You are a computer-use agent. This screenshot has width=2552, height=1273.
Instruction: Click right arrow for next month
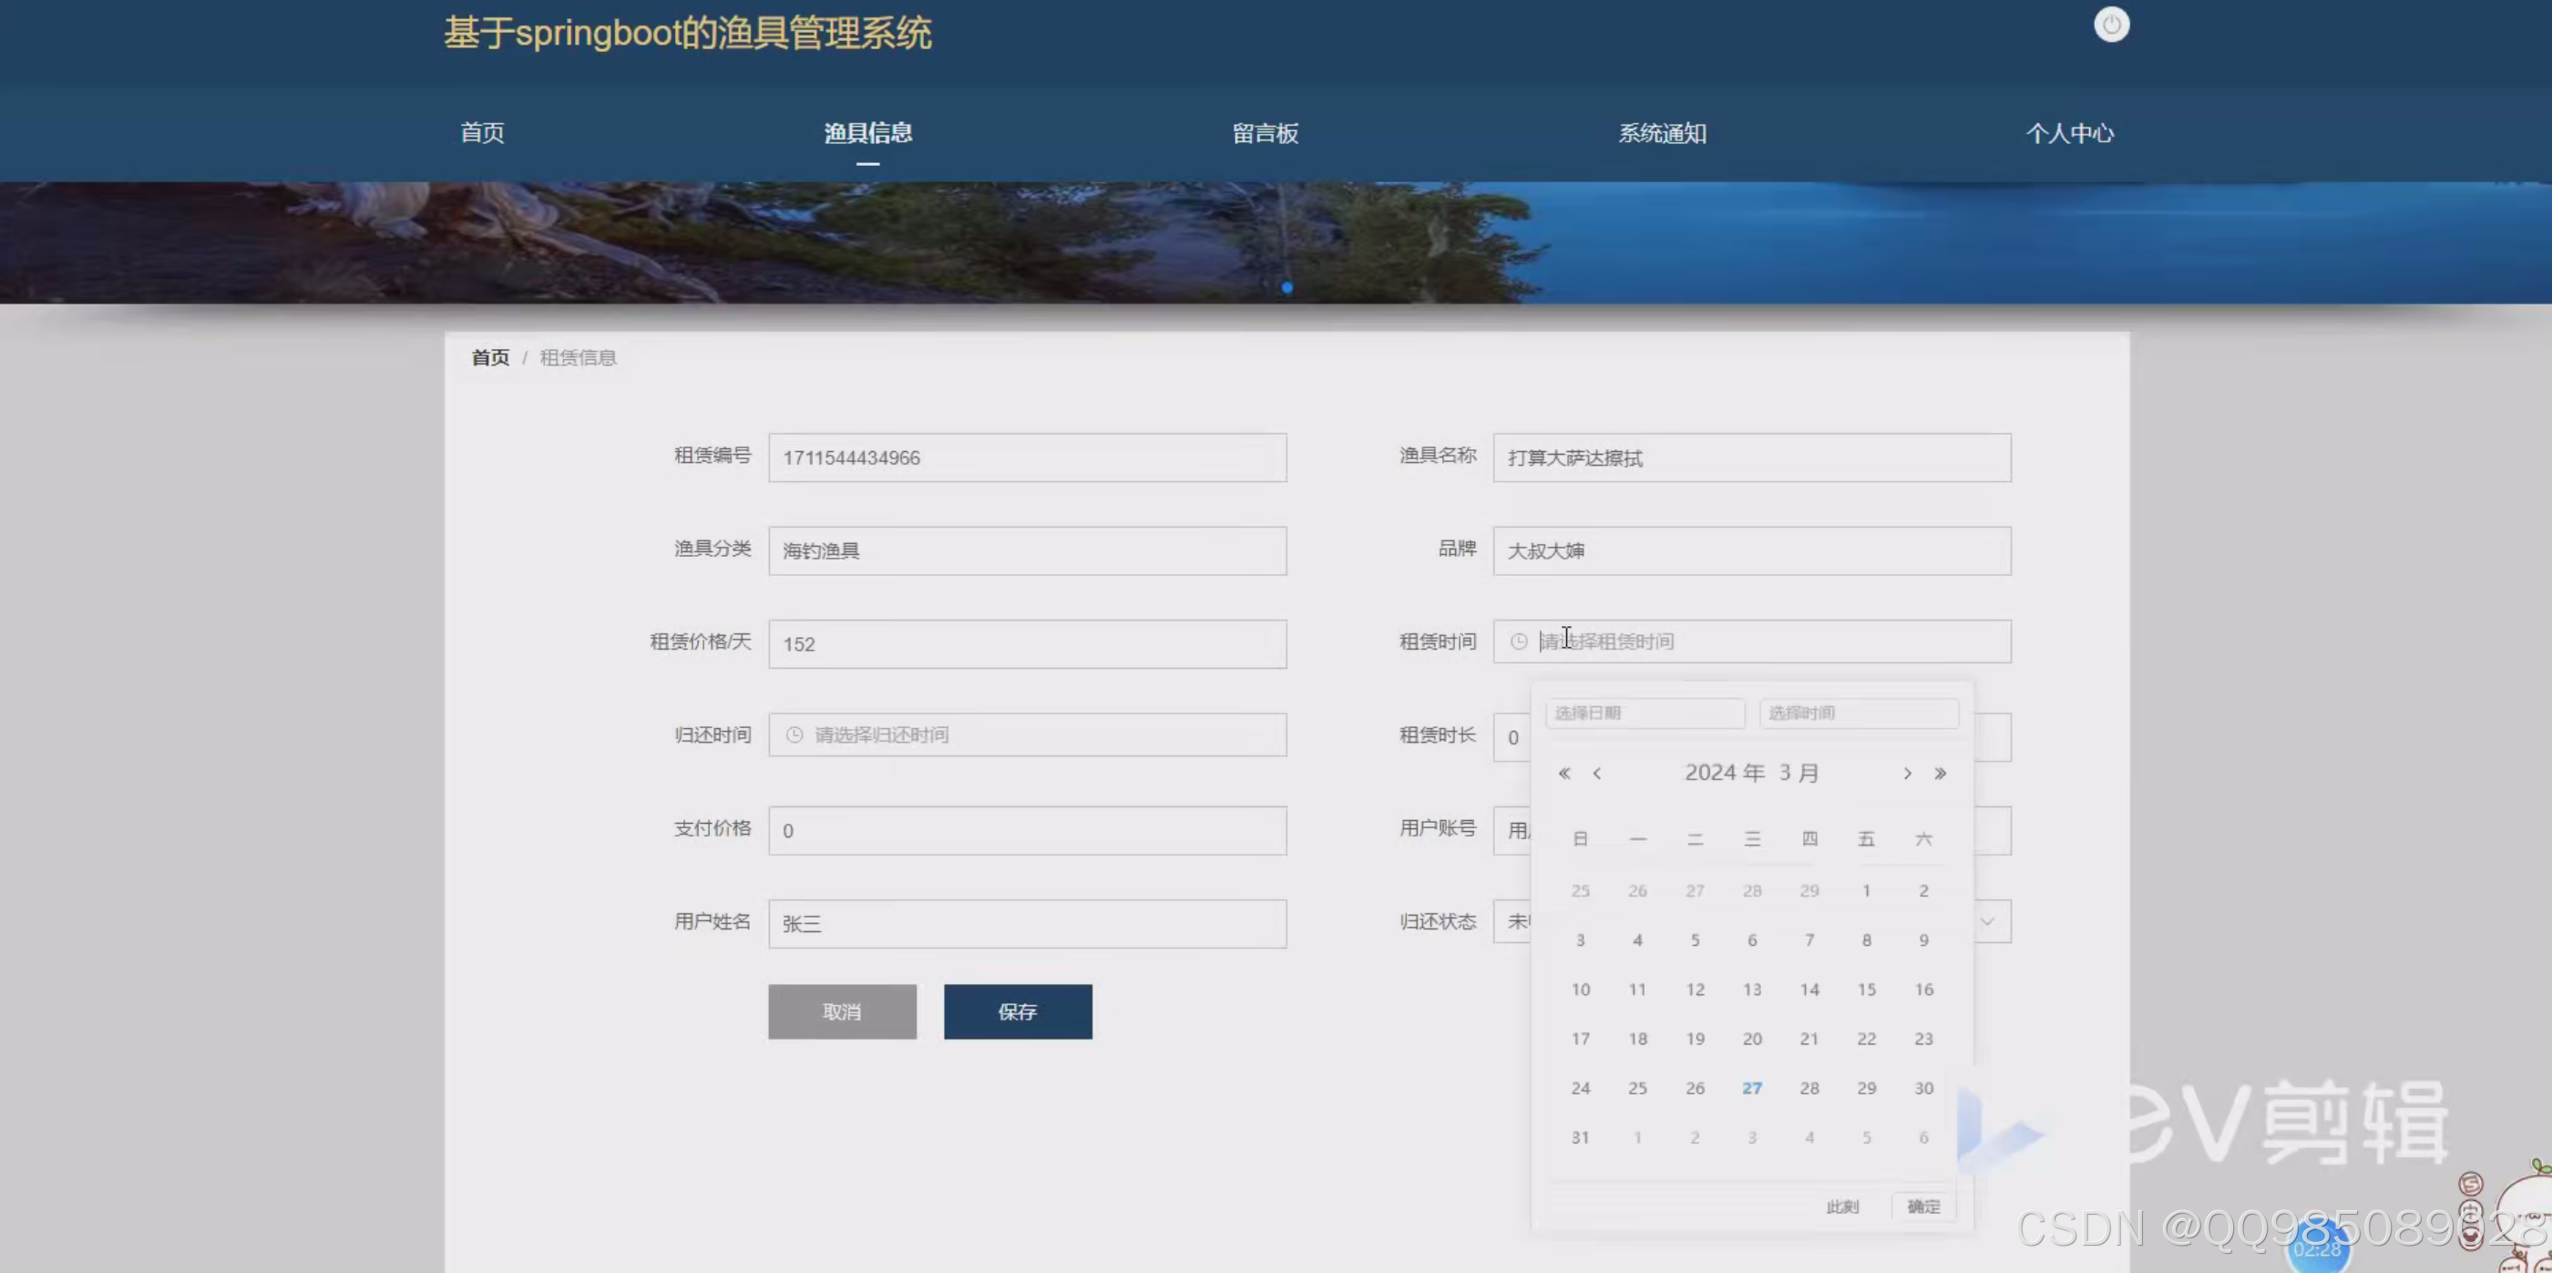click(1907, 774)
